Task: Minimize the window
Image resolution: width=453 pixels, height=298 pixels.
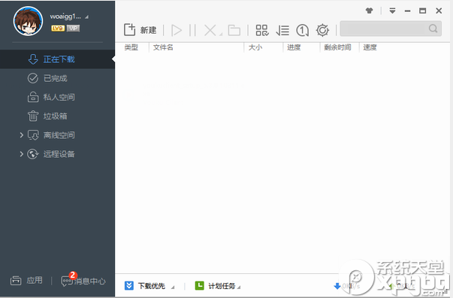Action: point(407,11)
